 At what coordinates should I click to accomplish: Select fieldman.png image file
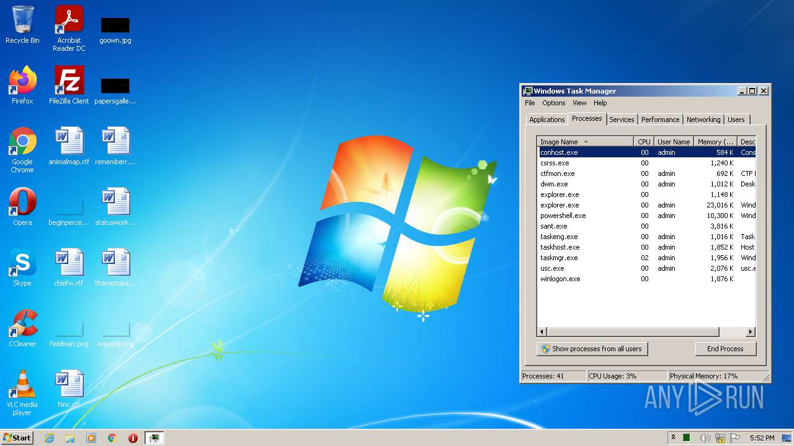click(x=69, y=334)
